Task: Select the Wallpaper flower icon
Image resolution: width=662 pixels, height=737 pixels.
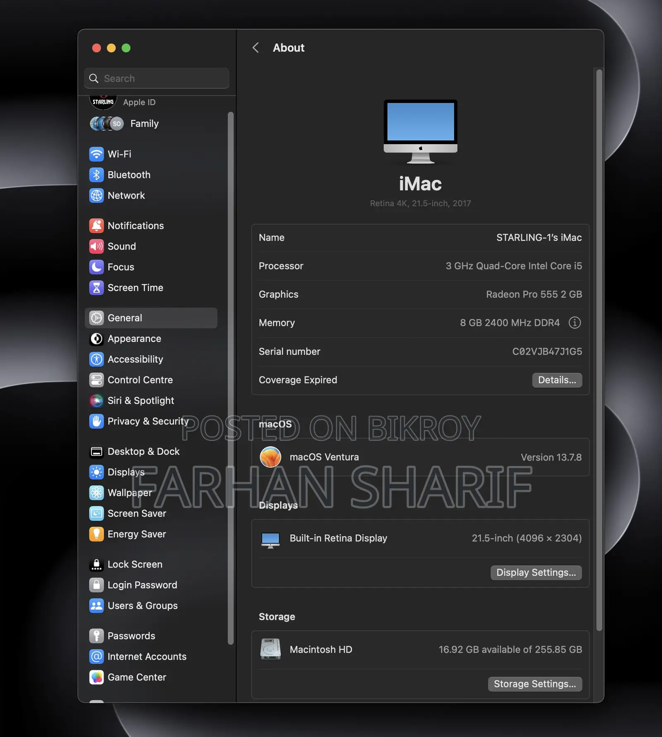Action: pyautogui.click(x=96, y=493)
